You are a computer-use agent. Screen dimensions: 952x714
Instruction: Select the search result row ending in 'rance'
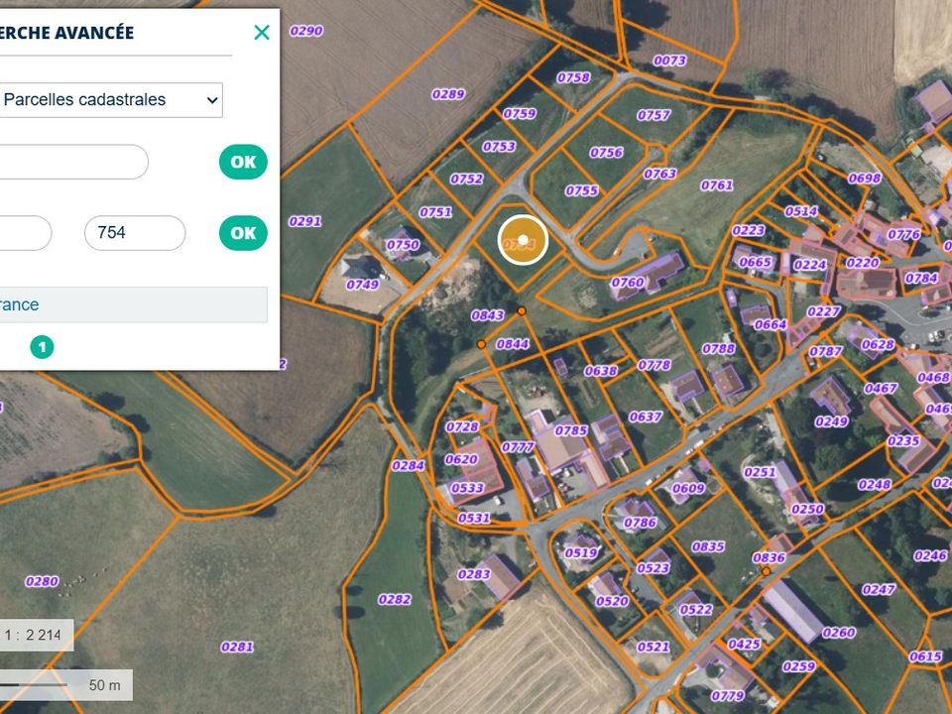[x=134, y=304]
